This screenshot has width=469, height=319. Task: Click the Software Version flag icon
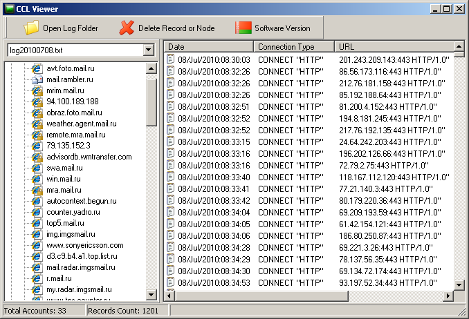(x=243, y=28)
